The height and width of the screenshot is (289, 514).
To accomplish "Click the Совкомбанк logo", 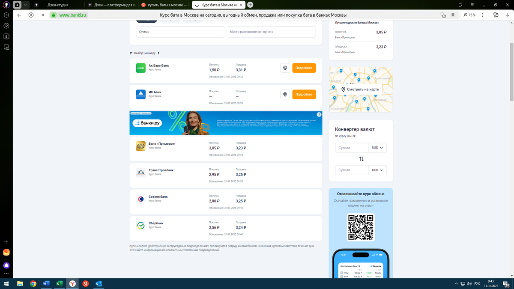I will [x=140, y=199].
